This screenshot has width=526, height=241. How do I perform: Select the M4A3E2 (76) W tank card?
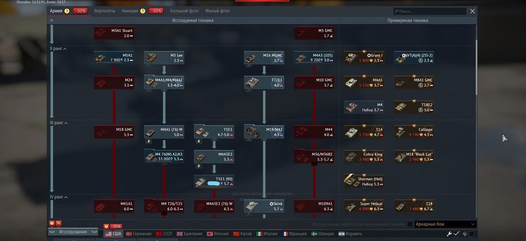214,206
